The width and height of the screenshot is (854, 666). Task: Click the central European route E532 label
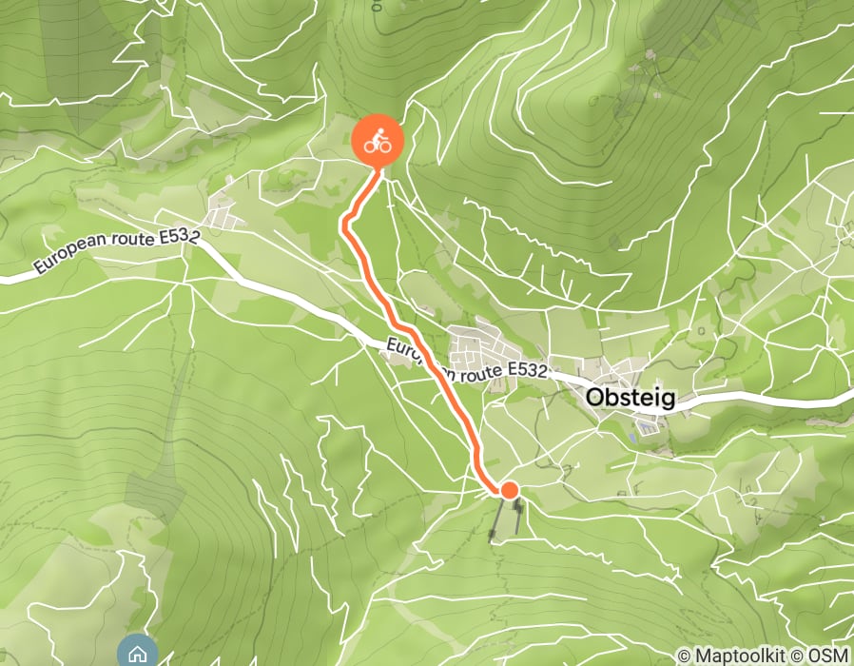click(x=466, y=362)
